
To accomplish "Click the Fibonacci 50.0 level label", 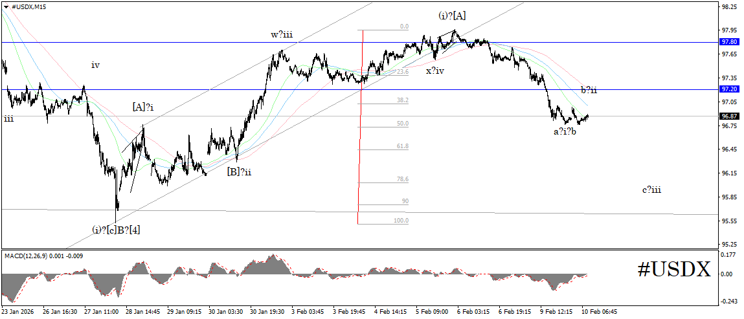I will (x=403, y=123).
